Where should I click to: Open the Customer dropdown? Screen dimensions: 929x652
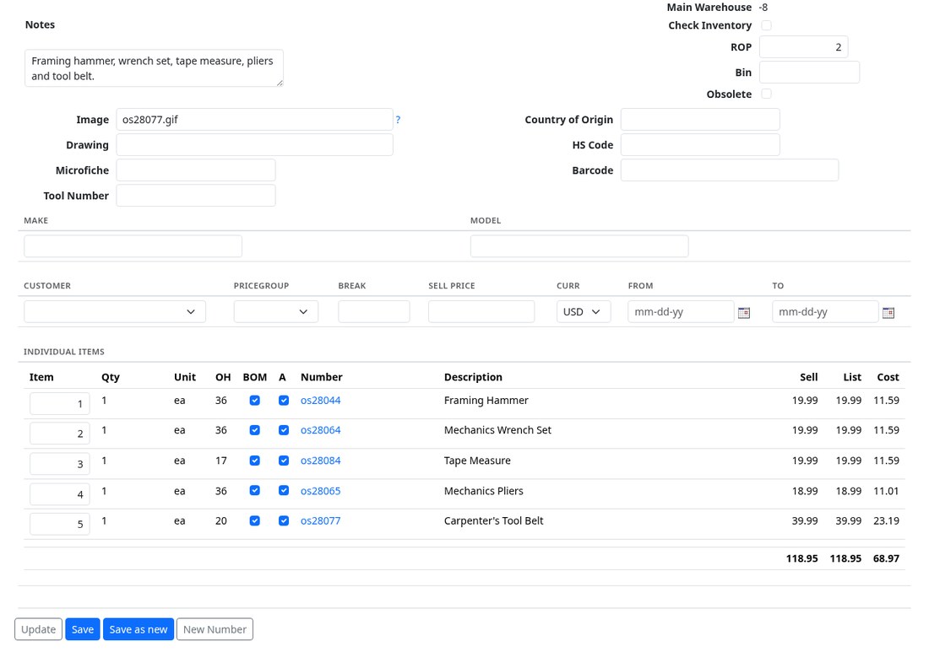(115, 312)
